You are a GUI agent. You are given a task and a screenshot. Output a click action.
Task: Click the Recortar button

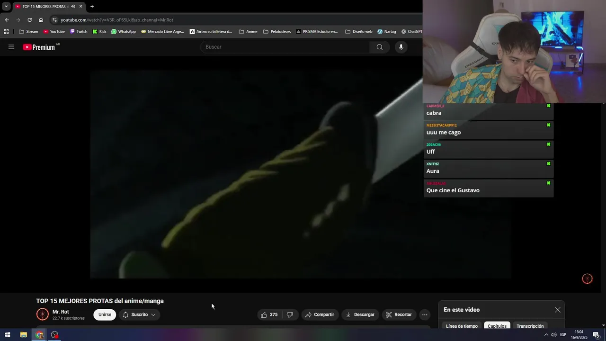pos(399,314)
